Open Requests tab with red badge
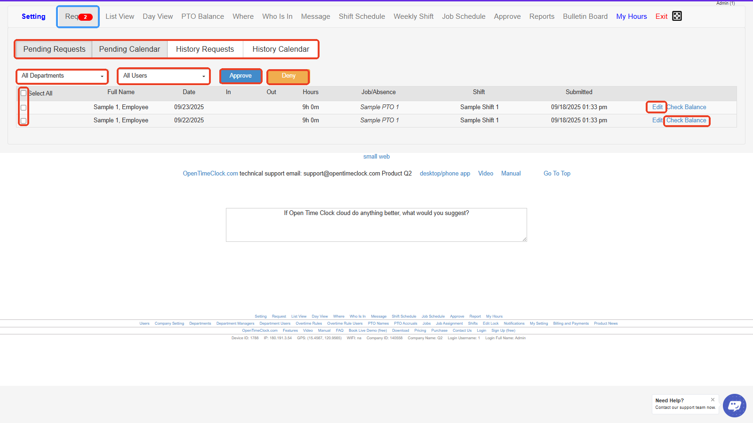Viewport: 753px width, 423px height. 78,16
